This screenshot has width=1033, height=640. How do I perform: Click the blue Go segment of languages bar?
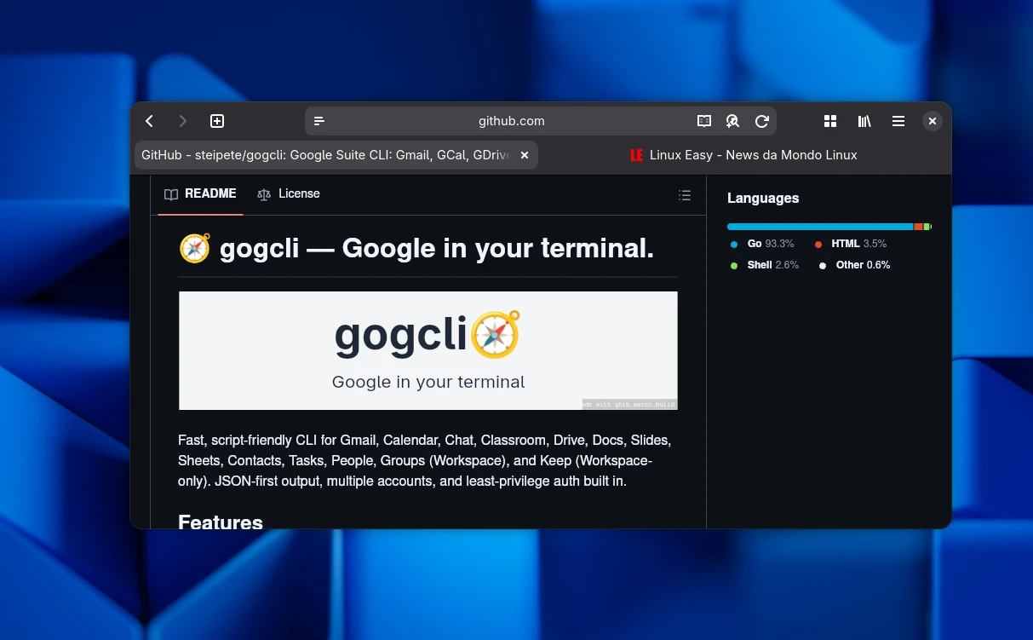[x=819, y=227]
